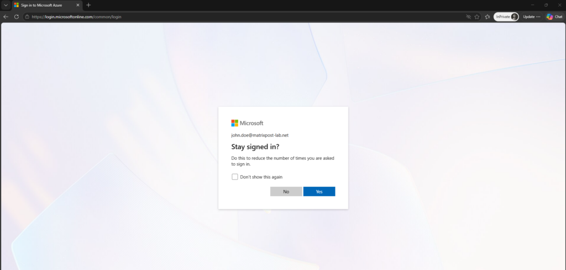
Task: Open the tab actions menu chevron
Action: (6, 5)
